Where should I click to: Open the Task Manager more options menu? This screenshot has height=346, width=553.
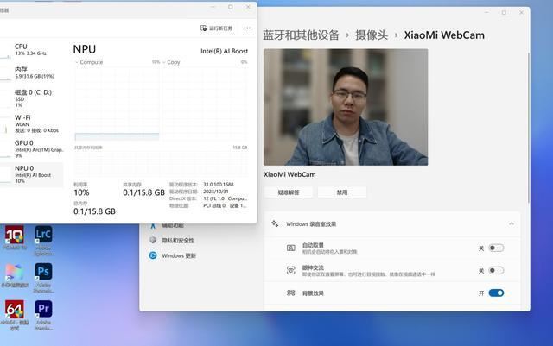tap(247, 28)
